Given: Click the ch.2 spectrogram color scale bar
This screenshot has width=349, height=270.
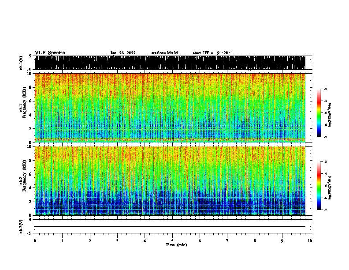Looking at the screenshot, I should [x=319, y=186].
